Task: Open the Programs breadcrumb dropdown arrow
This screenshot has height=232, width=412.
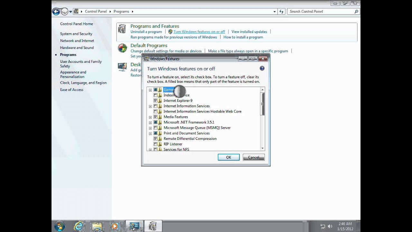Action: (132, 12)
